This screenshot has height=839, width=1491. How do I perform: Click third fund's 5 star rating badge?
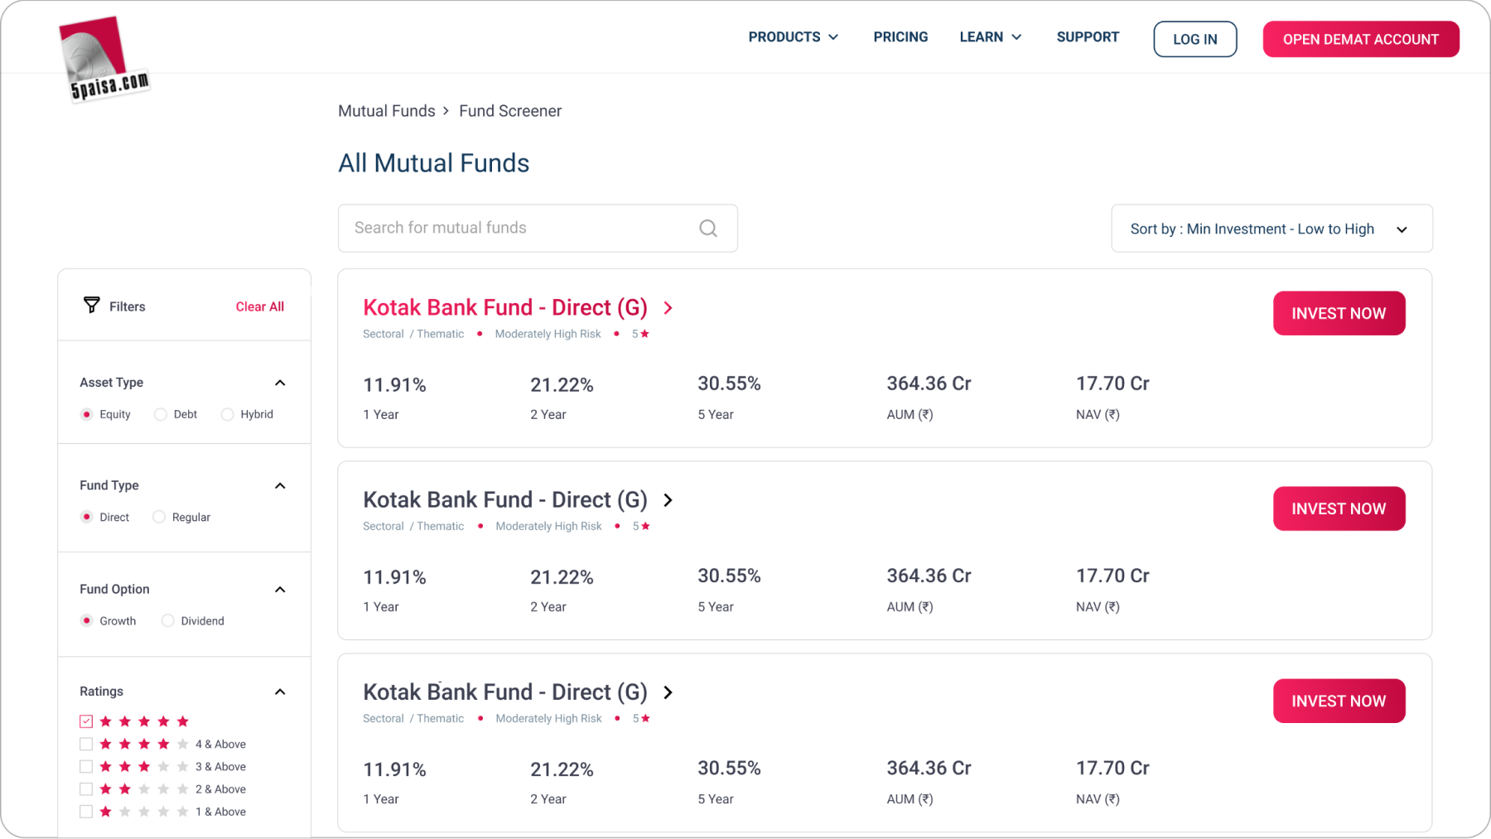pyautogui.click(x=641, y=718)
